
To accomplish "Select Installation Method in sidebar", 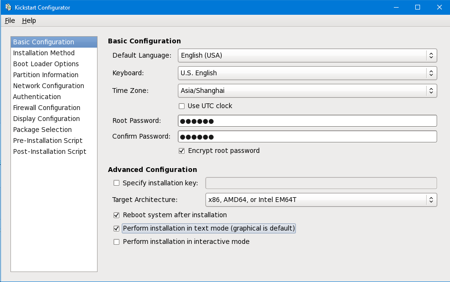I will click(44, 53).
